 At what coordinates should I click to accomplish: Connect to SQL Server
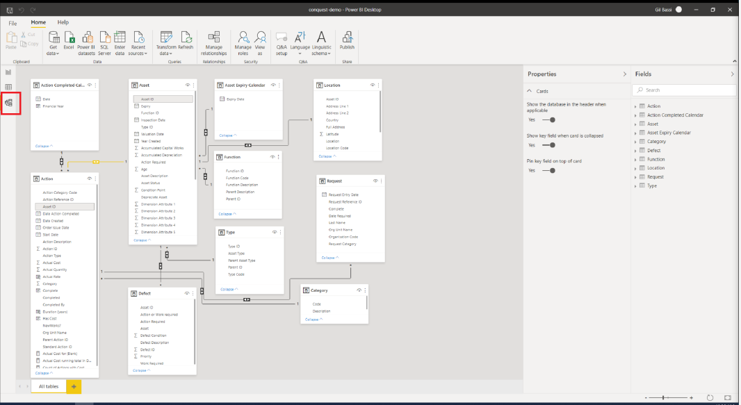[x=104, y=44]
